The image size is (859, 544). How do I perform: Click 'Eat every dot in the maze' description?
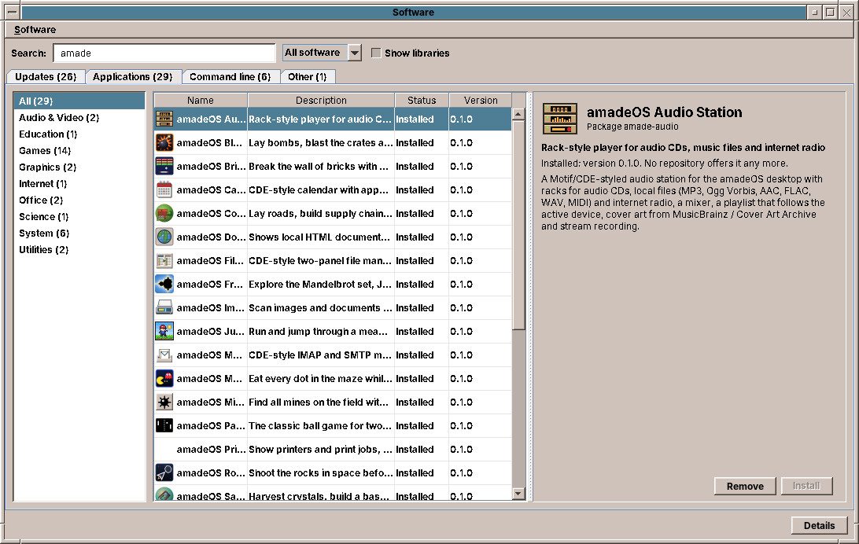point(320,377)
